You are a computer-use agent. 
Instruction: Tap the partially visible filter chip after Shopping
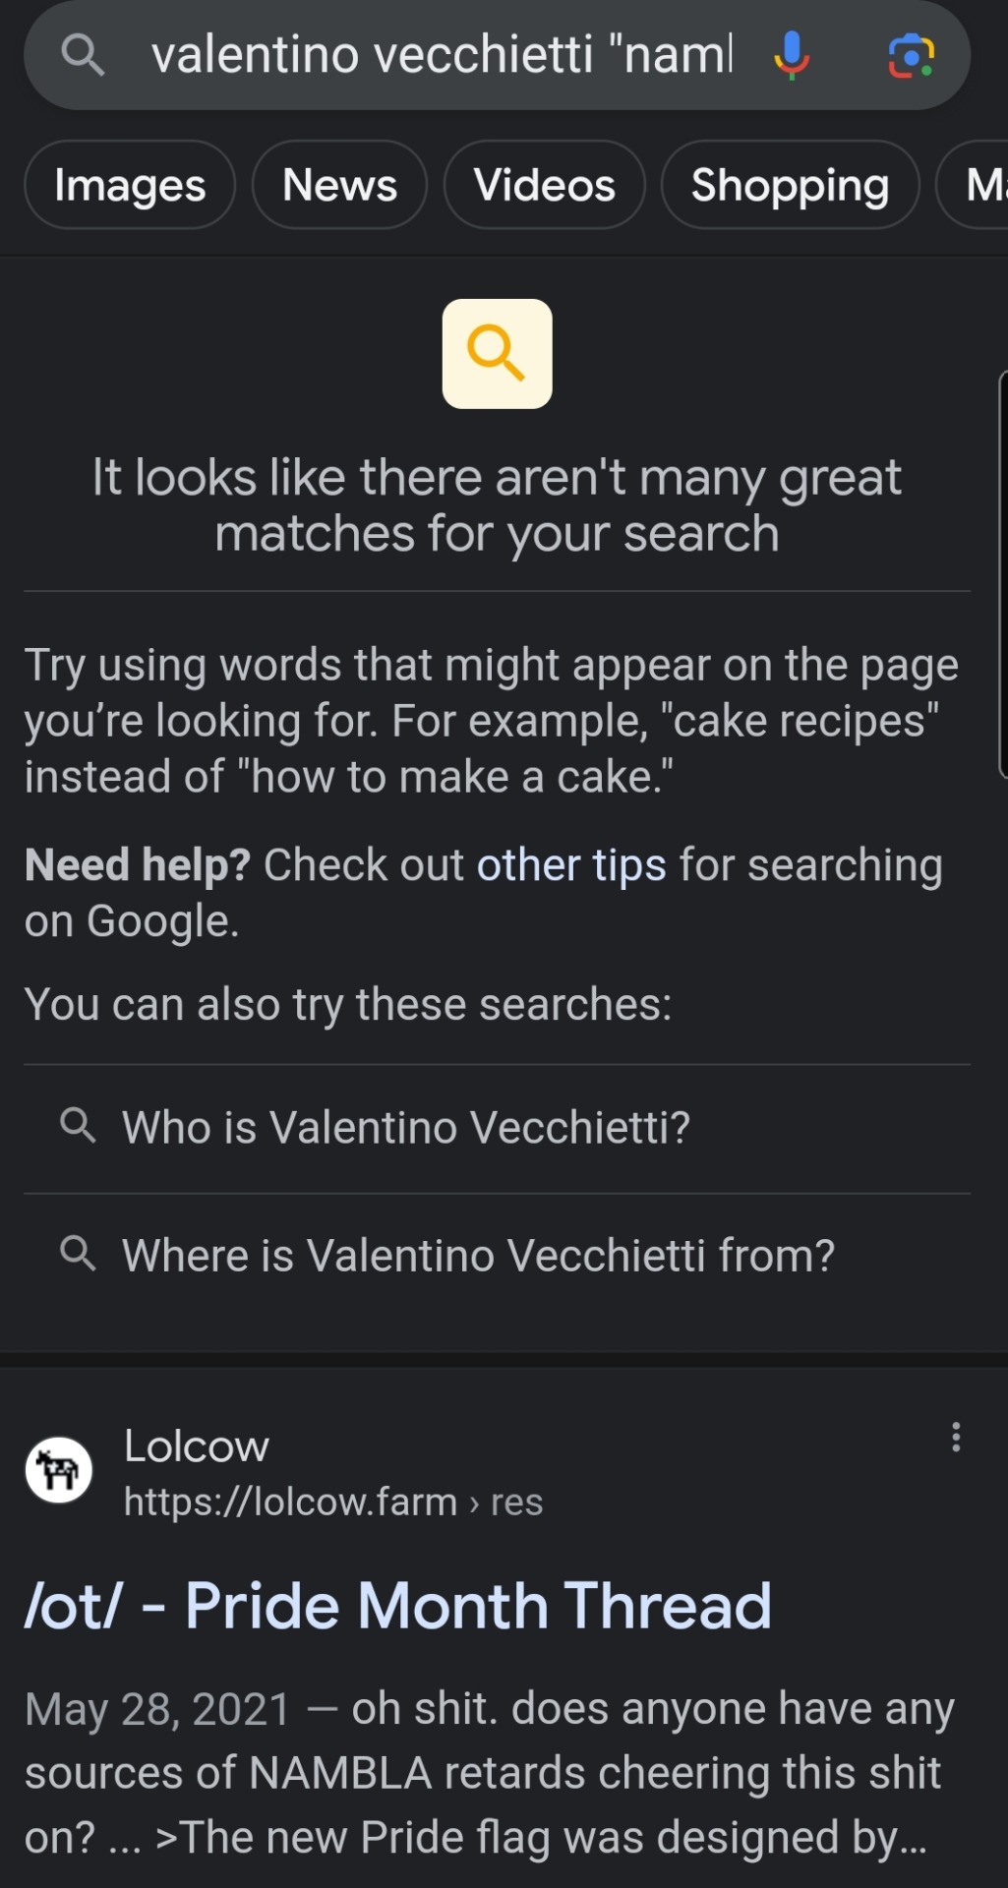click(x=974, y=185)
